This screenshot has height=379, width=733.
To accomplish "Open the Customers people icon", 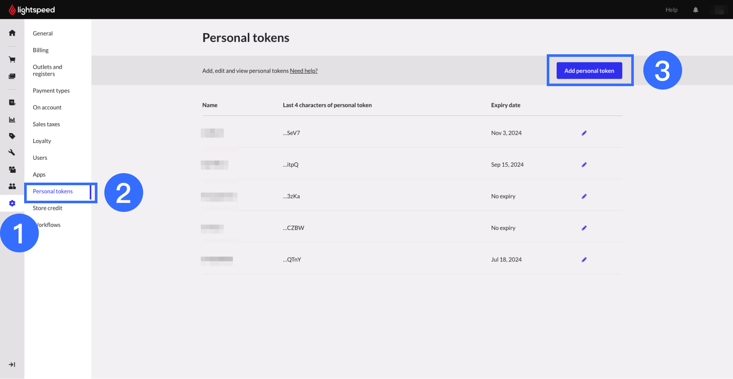I will coord(12,186).
